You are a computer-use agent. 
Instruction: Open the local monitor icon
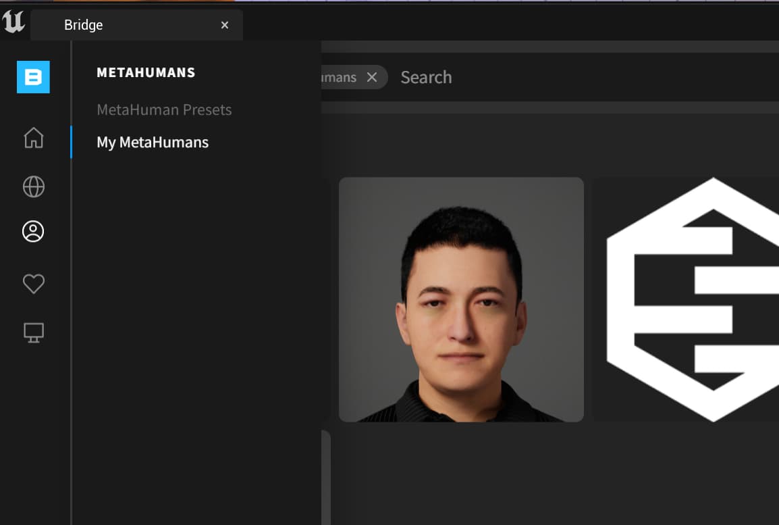pos(34,332)
